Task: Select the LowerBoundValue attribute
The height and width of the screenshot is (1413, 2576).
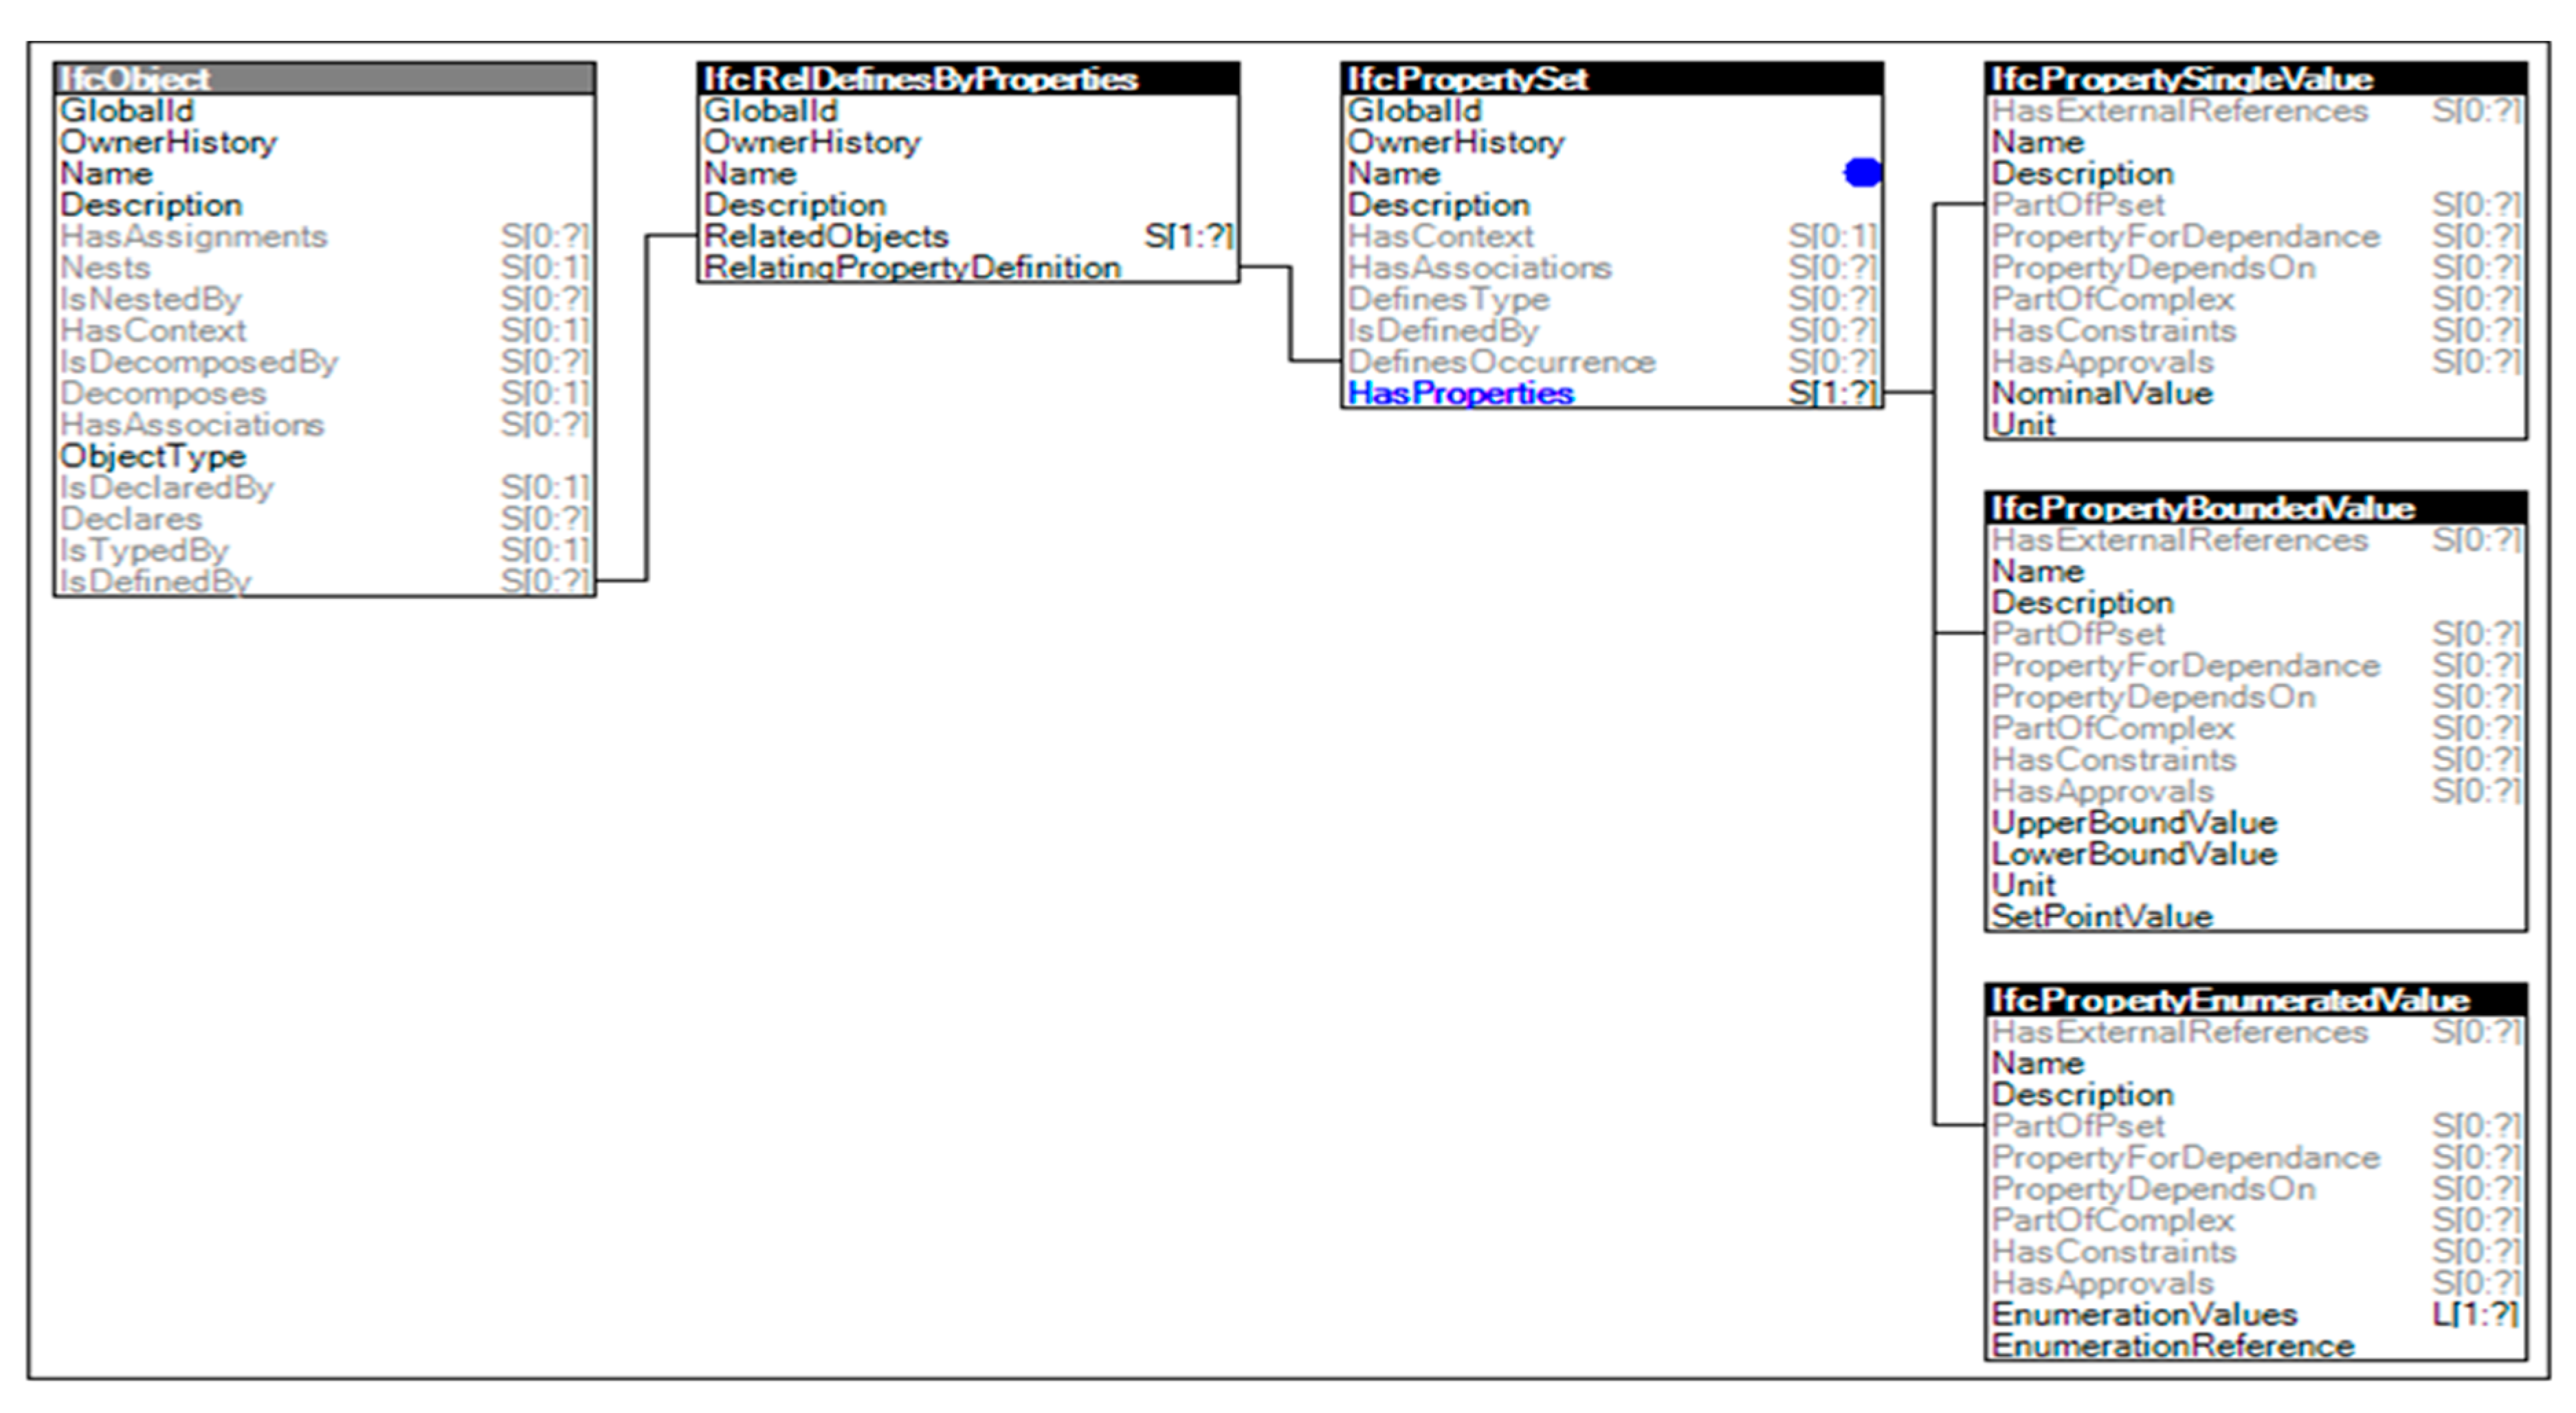Action: (2134, 855)
